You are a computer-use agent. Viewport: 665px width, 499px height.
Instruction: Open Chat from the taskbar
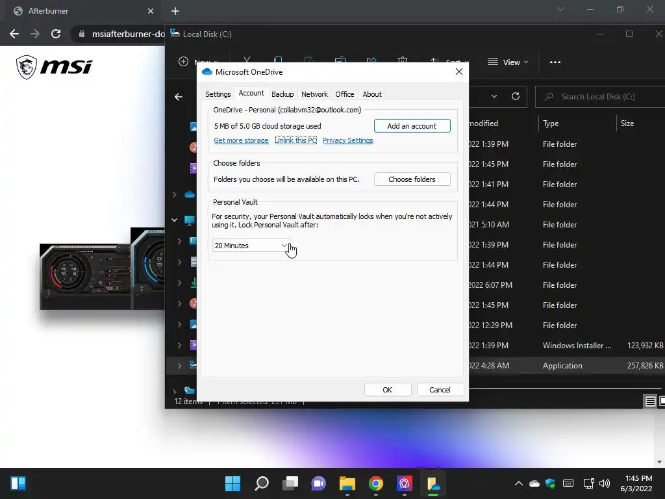tap(318, 483)
